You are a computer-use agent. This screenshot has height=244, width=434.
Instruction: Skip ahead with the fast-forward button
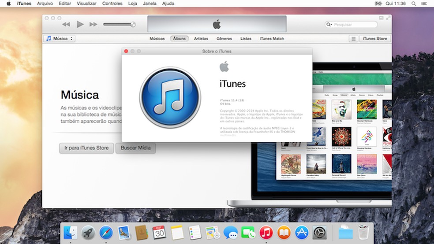point(93,24)
